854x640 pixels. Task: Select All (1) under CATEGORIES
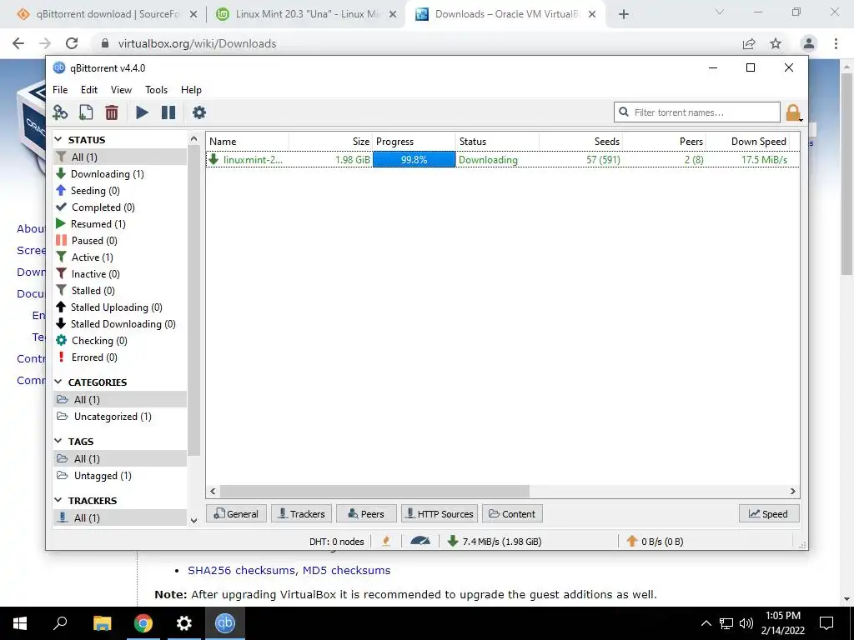[x=120, y=399]
